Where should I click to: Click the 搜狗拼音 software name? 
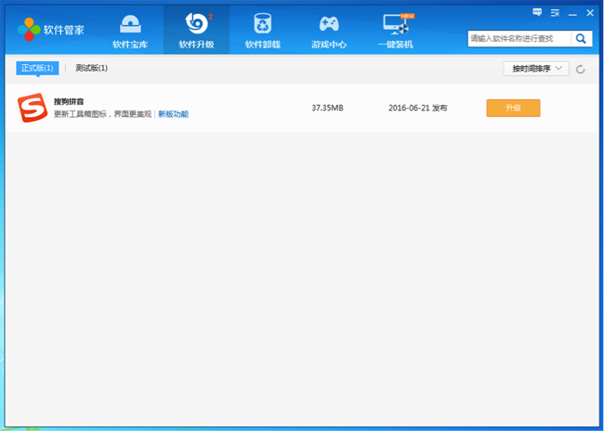pyautogui.click(x=69, y=101)
